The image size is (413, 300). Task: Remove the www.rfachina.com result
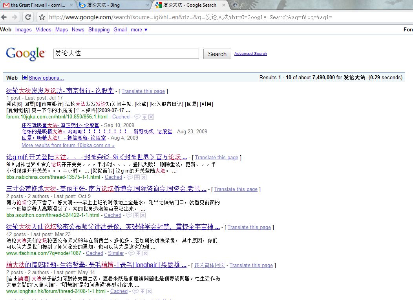pyautogui.click(x=145, y=253)
